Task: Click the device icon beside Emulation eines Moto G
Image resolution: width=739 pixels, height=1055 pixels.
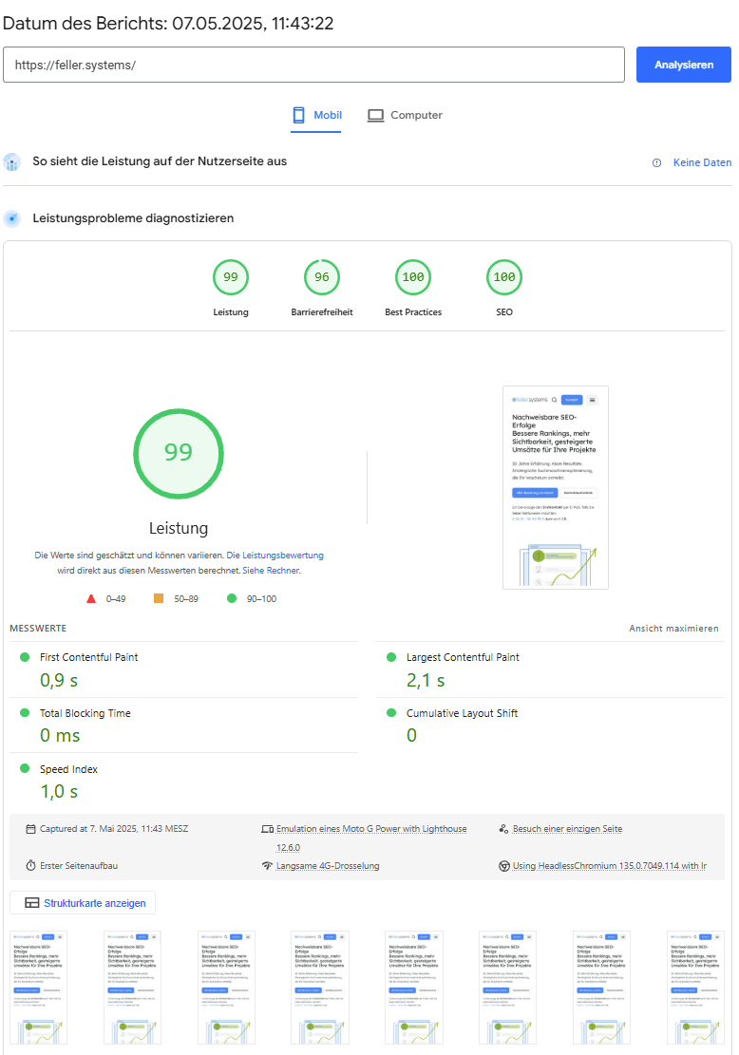Action: (267, 829)
